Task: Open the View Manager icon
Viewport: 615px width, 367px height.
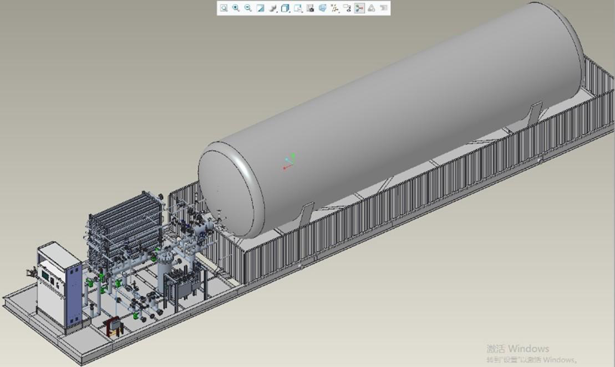Action: [x=310, y=8]
